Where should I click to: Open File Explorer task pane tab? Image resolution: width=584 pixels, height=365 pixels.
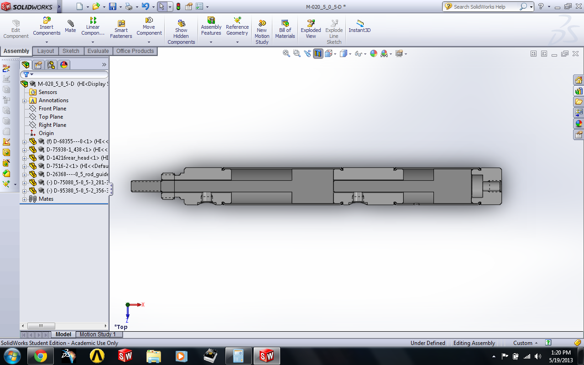pyautogui.click(x=579, y=102)
